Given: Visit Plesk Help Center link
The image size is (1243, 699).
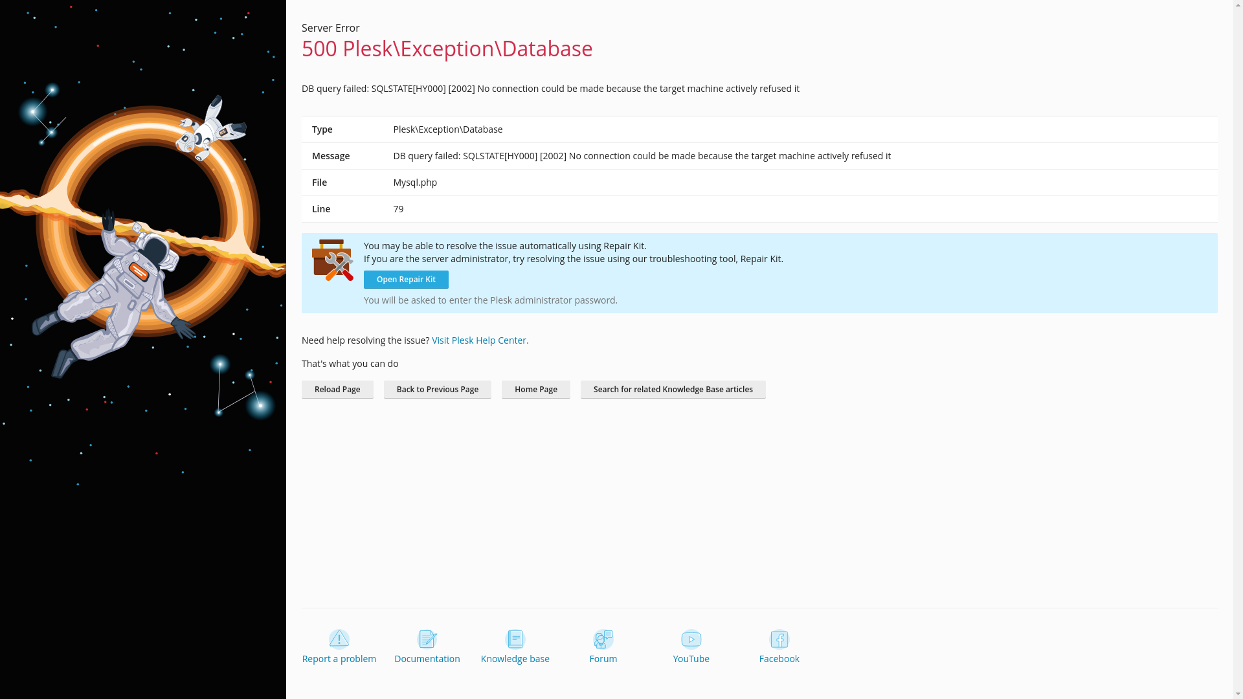Looking at the screenshot, I should (x=480, y=340).
